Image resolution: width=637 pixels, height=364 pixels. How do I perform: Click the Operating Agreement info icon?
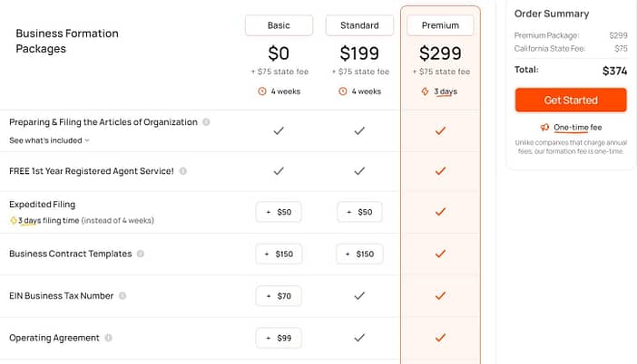(x=108, y=338)
